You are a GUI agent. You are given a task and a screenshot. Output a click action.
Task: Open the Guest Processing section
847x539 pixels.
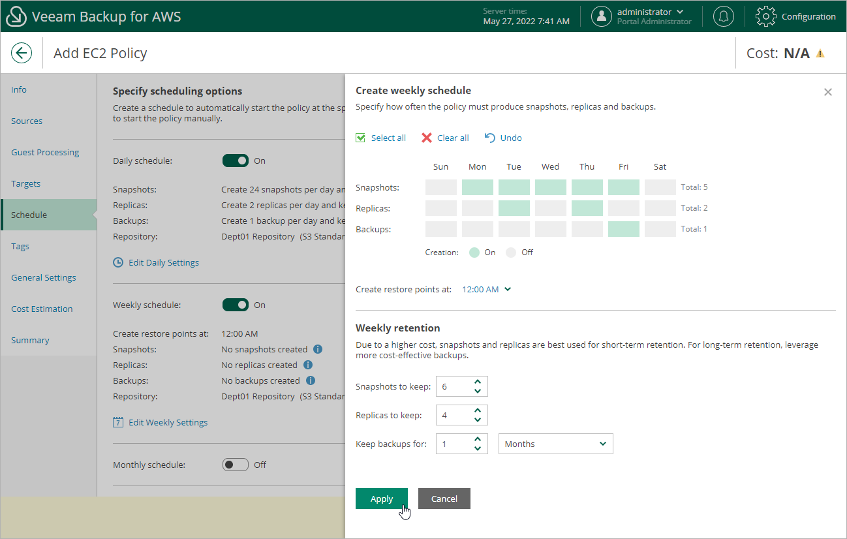pyautogui.click(x=45, y=152)
